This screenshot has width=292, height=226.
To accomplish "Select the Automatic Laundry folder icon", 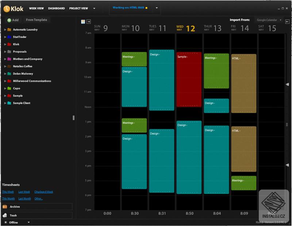I will 9,30.
